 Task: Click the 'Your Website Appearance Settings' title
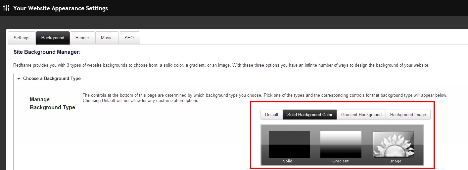pyautogui.click(x=61, y=8)
